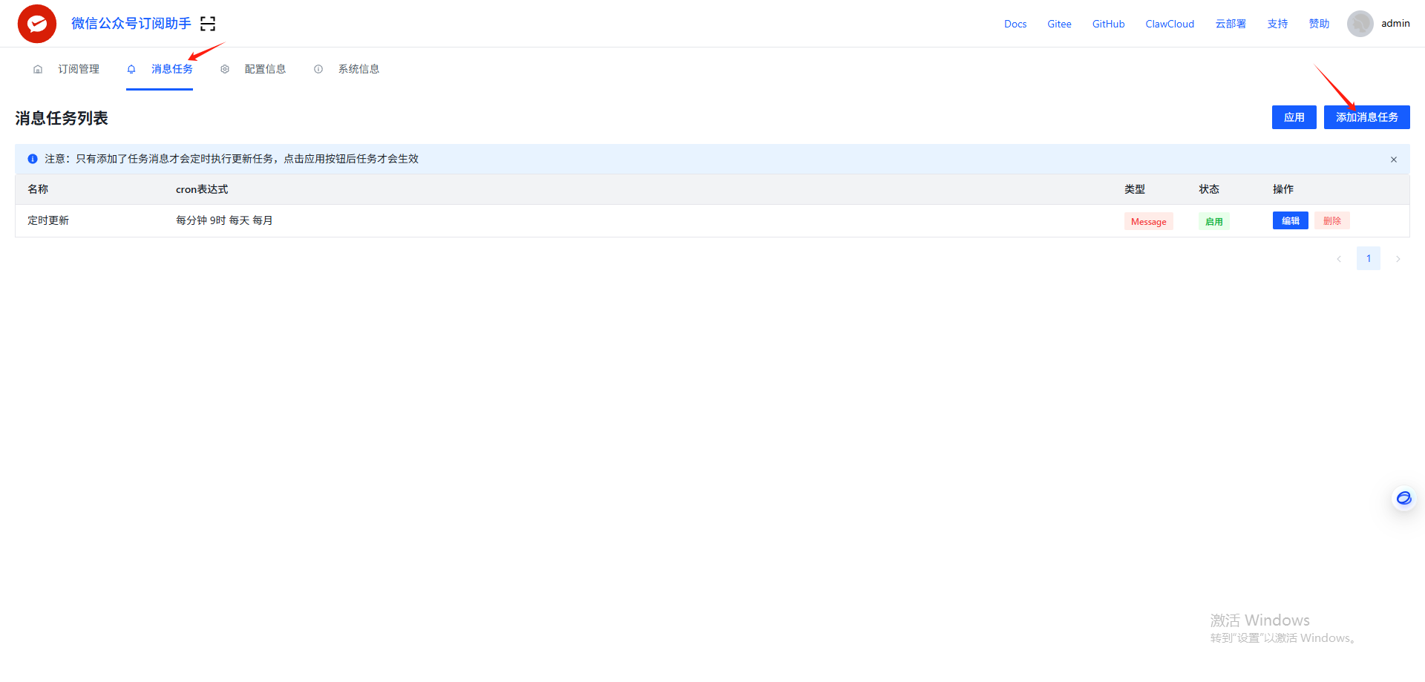
Task: Open the Docs link
Action: (1015, 24)
